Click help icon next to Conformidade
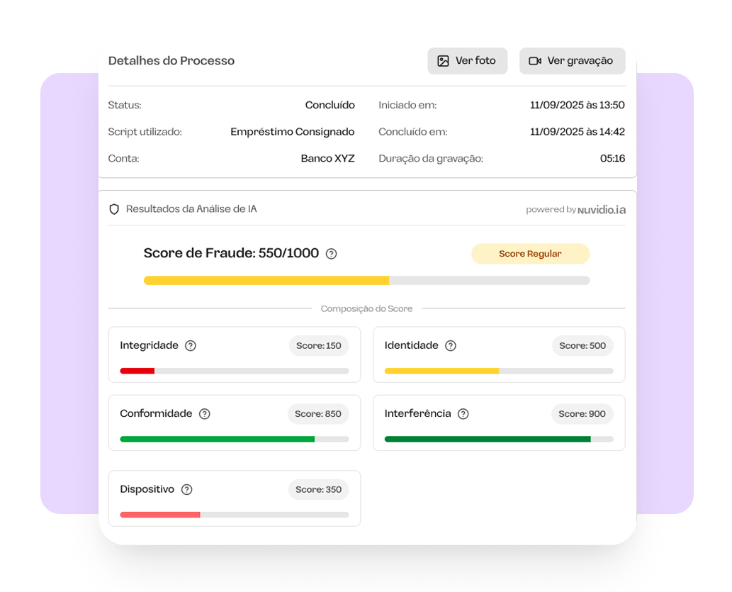The height and width of the screenshot is (592, 732). point(205,414)
